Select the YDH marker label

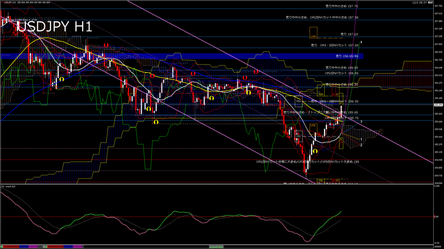(320, 93)
